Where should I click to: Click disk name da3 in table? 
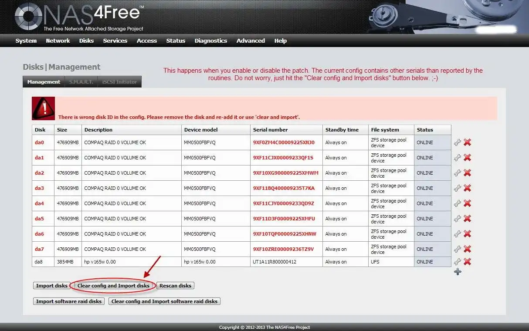pos(39,188)
